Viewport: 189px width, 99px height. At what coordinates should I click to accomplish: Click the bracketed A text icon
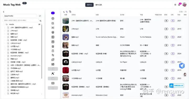click(53, 28)
